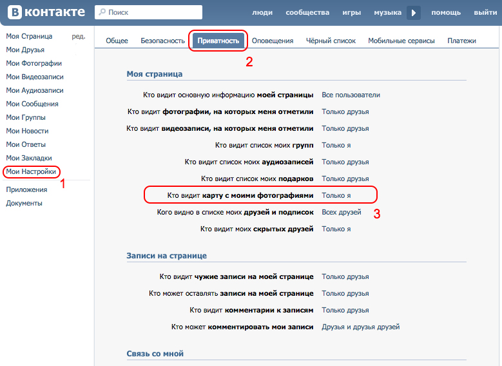Click label Кто может комментировать мои записи
This screenshot has height=366, width=502.
click(x=242, y=327)
